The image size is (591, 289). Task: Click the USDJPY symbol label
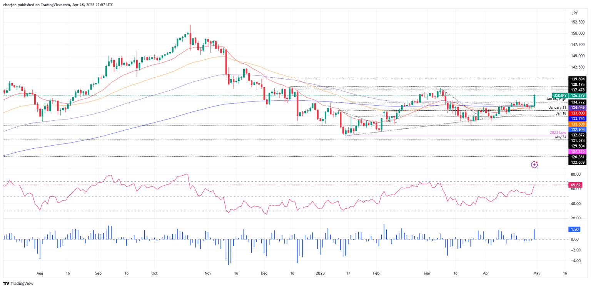tap(559, 95)
